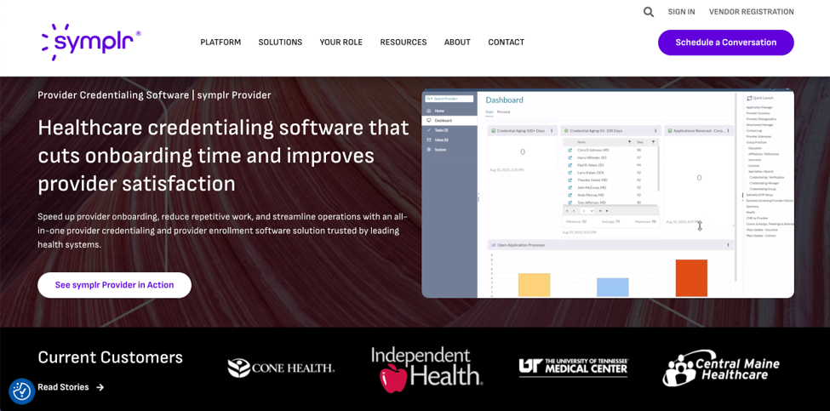Screen dimensions: 830x411
Task: Click the Current Customers heading
Action: coord(110,357)
